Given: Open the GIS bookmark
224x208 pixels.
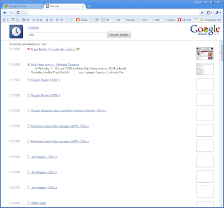Looking at the screenshot, I should point(105,20).
